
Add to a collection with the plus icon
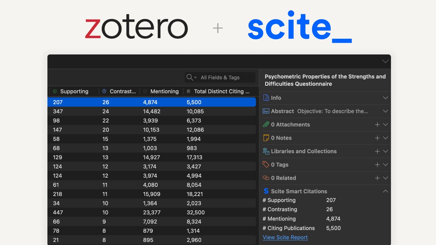point(377,151)
